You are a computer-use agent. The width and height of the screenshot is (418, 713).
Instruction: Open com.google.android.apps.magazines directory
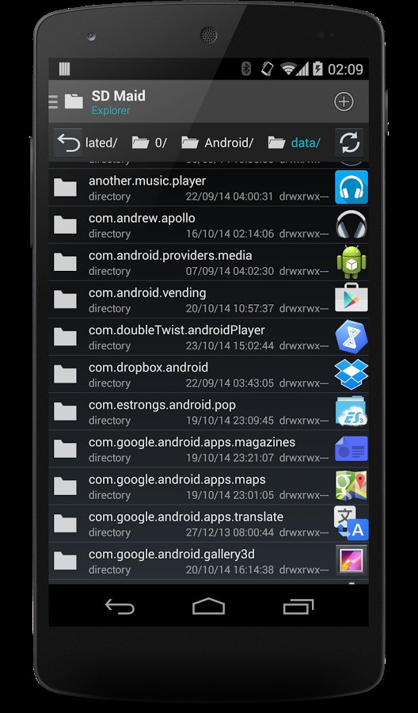(208, 448)
